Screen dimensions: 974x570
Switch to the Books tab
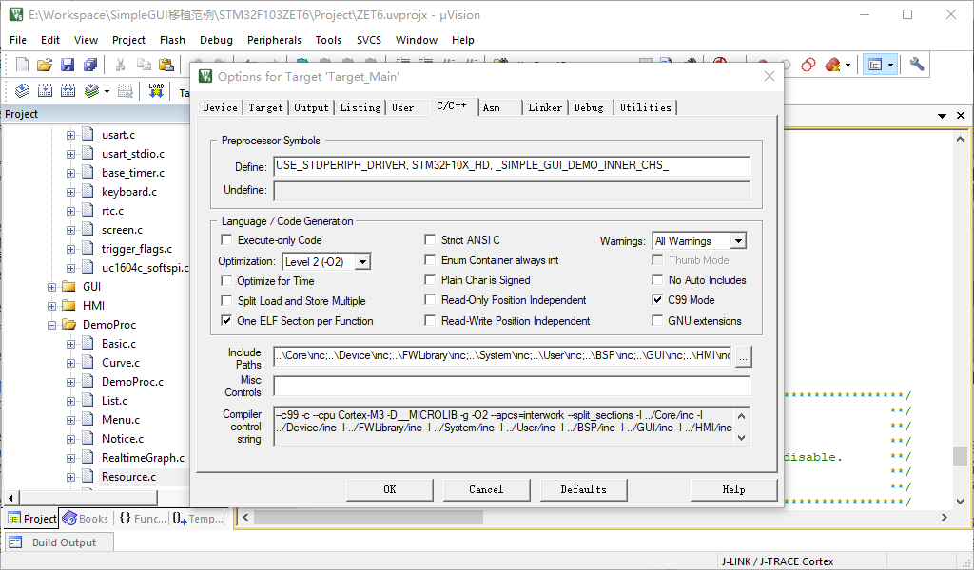click(x=87, y=519)
